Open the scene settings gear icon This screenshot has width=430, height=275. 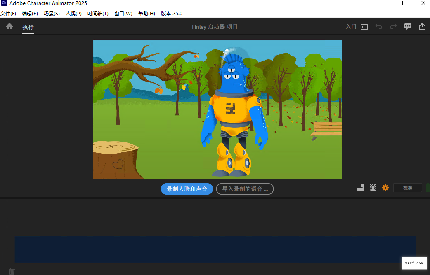coord(385,188)
